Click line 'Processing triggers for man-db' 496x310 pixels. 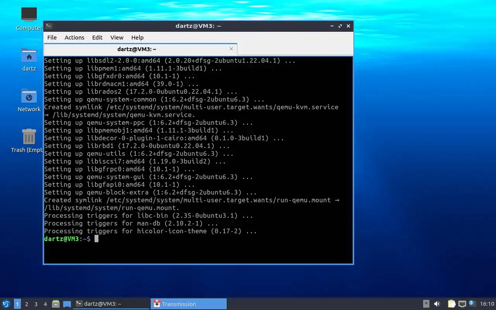131,223
